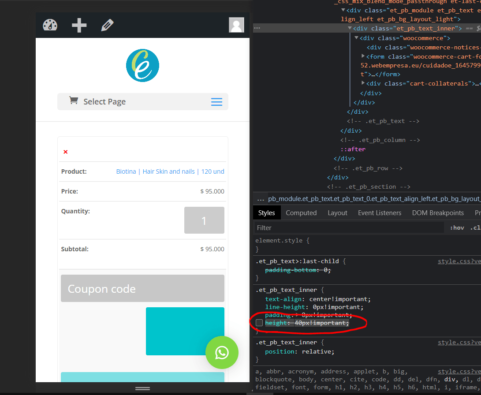Remove the product with the red x

click(x=65, y=152)
